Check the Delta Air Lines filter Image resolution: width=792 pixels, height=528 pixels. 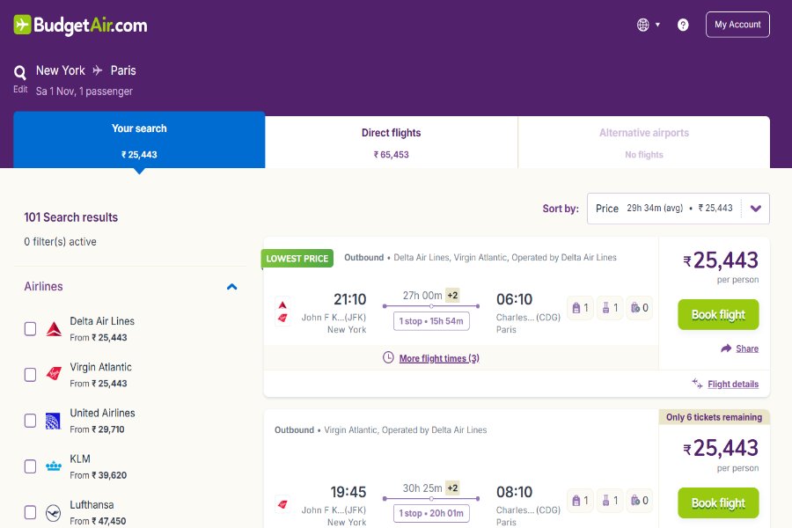[30, 329]
